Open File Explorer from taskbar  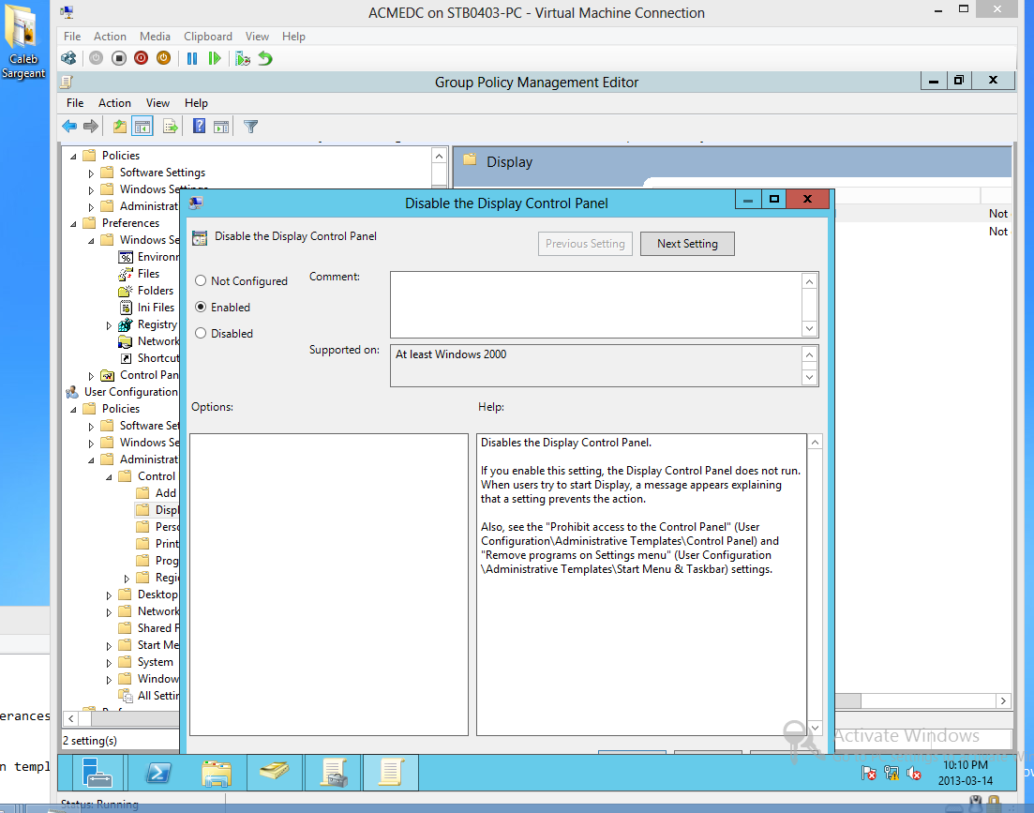(x=217, y=773)
